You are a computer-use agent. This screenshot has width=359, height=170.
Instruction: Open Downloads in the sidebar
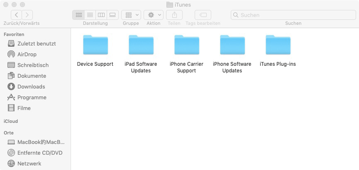click(x=36, y=86)
